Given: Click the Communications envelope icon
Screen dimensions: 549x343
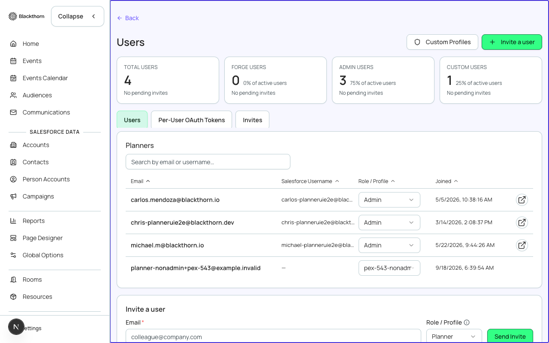Looking at the screenshot, I should [x=13, y=112].
